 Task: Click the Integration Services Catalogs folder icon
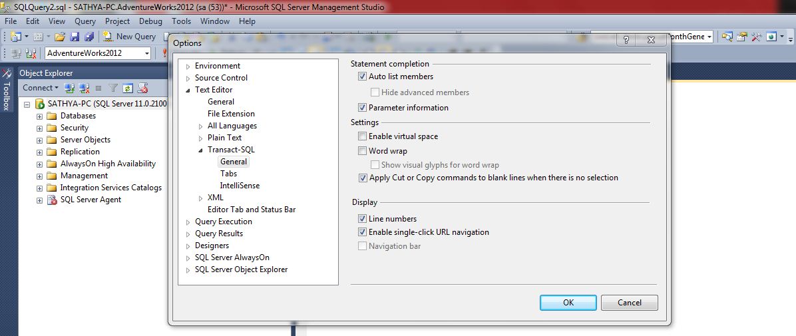point(52,188)
